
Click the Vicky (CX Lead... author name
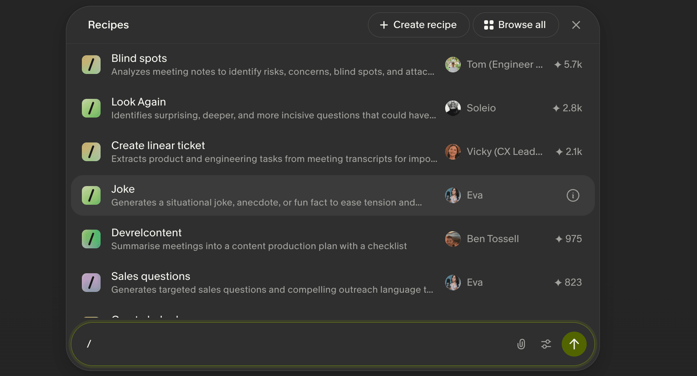[505, 152]
